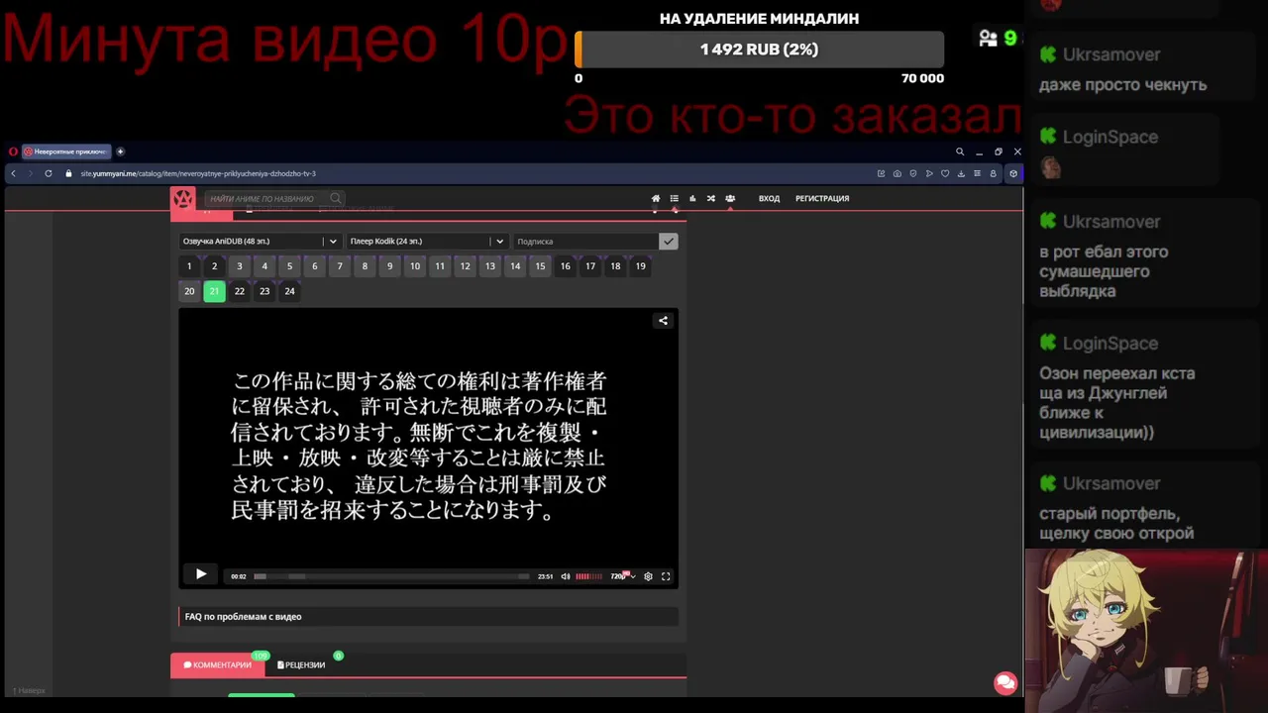Image resolution: width=1268 pixels, height=713 pixels.
Task: Select episode 1
Action: coord(189,265)
